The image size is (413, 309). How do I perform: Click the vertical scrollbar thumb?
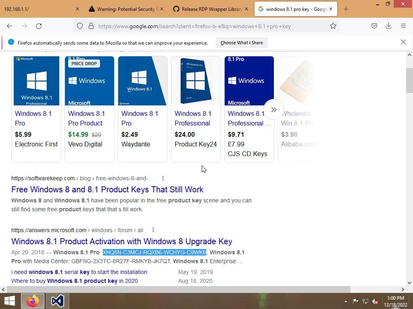click(409, 80)
